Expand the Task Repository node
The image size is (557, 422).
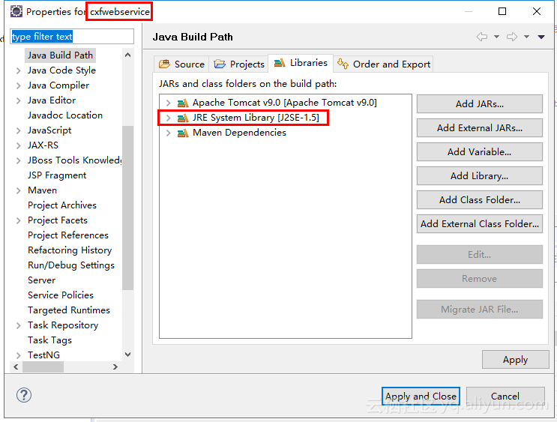coord(19,325)
